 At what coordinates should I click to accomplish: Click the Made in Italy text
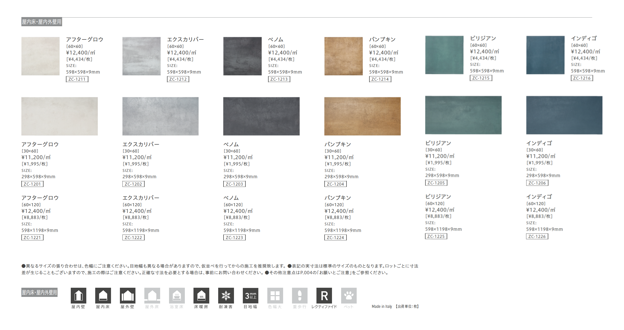click(382, 306)
